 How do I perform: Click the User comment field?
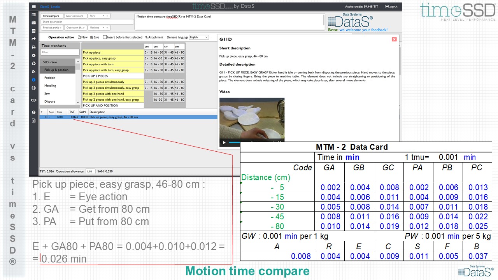(75, 16)
